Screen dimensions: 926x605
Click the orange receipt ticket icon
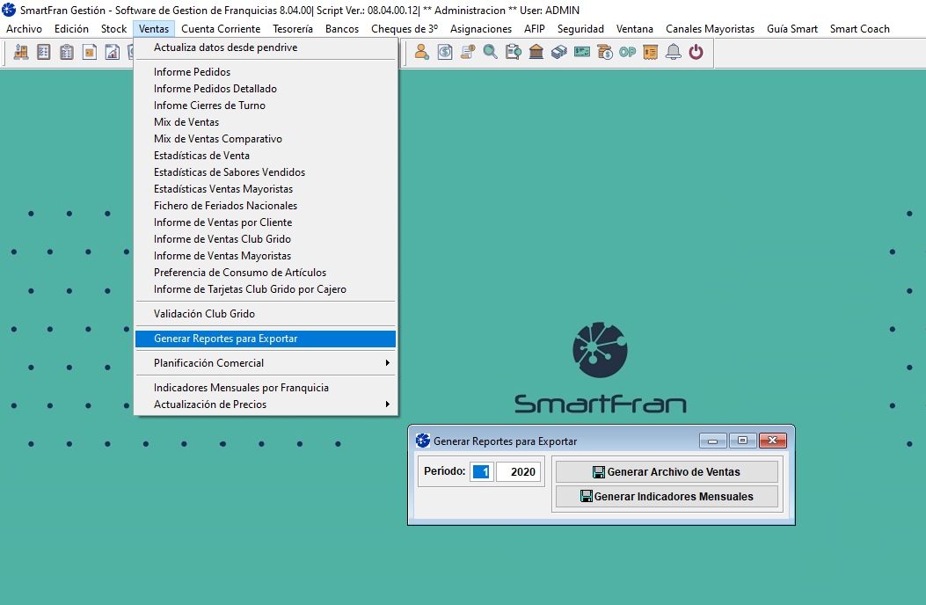(x=650, y=52)
